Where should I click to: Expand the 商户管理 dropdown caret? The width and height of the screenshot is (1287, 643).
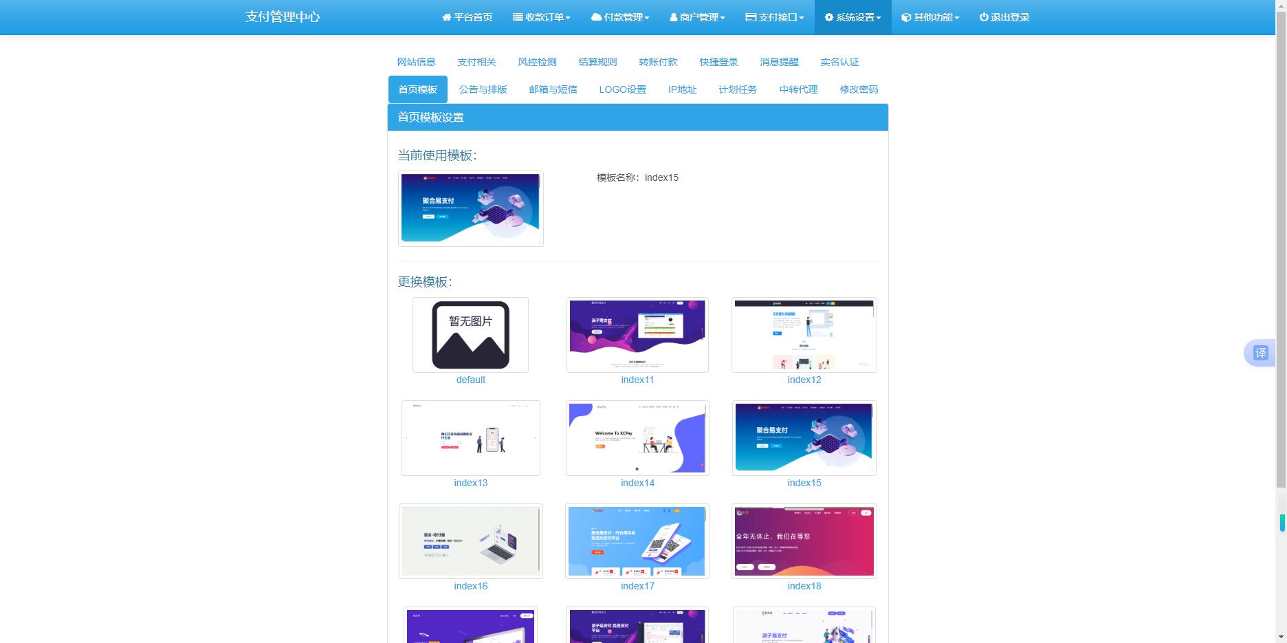click(x=723, y=18)
